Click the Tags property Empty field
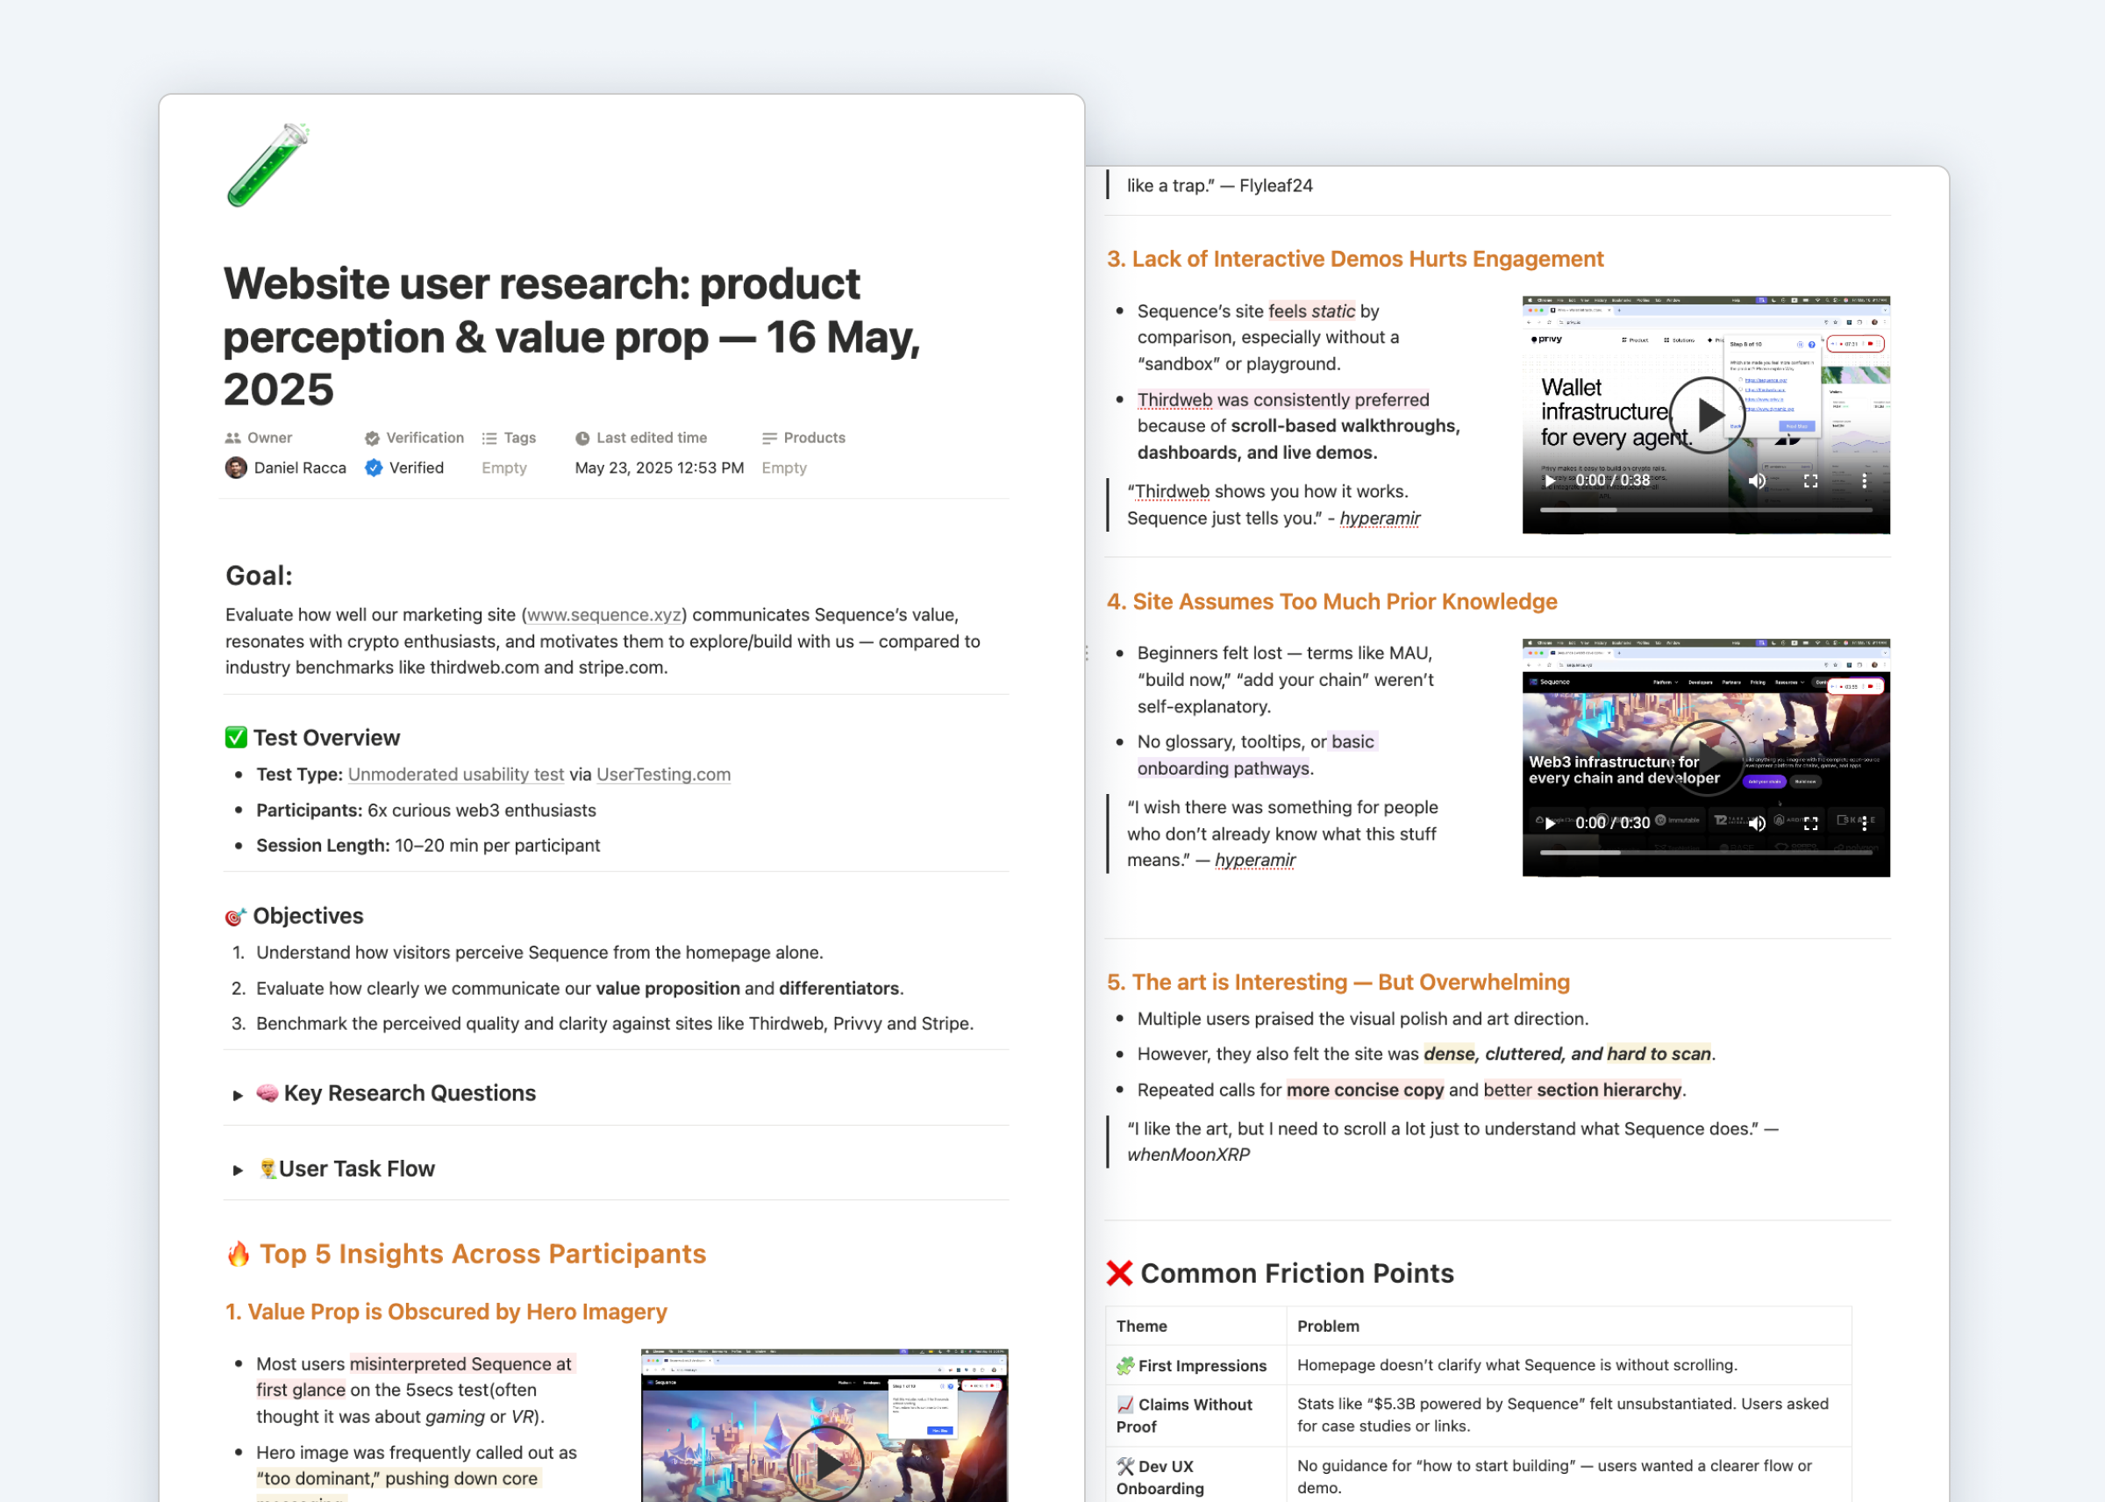The image size is (2105, 1502). (503, 468)
